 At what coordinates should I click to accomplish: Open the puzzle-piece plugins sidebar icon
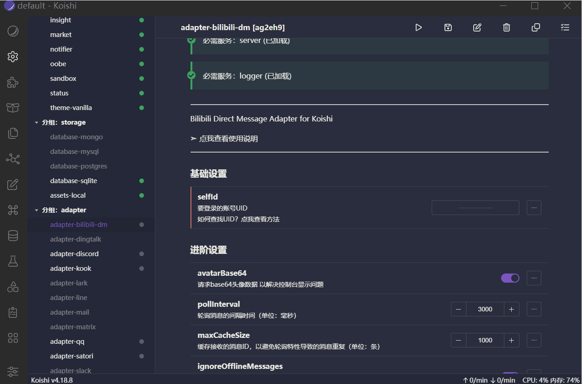(x=13, y=82)
